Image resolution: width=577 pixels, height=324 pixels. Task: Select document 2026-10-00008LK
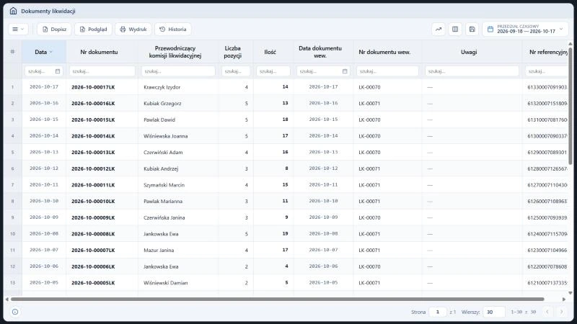click(93, 233)
